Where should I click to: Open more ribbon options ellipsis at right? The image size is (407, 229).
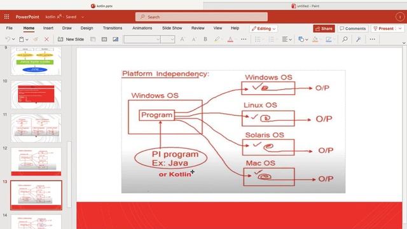[x=372, y=39]
